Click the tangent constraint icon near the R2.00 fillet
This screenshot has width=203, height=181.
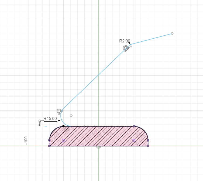126,48
